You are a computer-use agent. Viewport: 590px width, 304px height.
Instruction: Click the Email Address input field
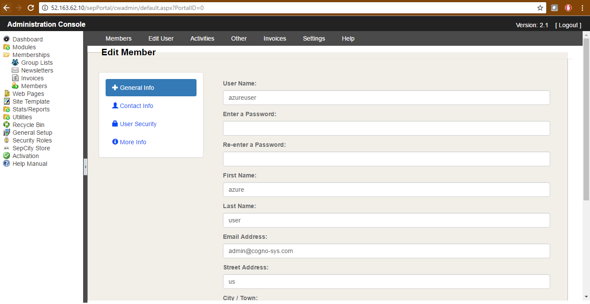(x=386, y=251)
